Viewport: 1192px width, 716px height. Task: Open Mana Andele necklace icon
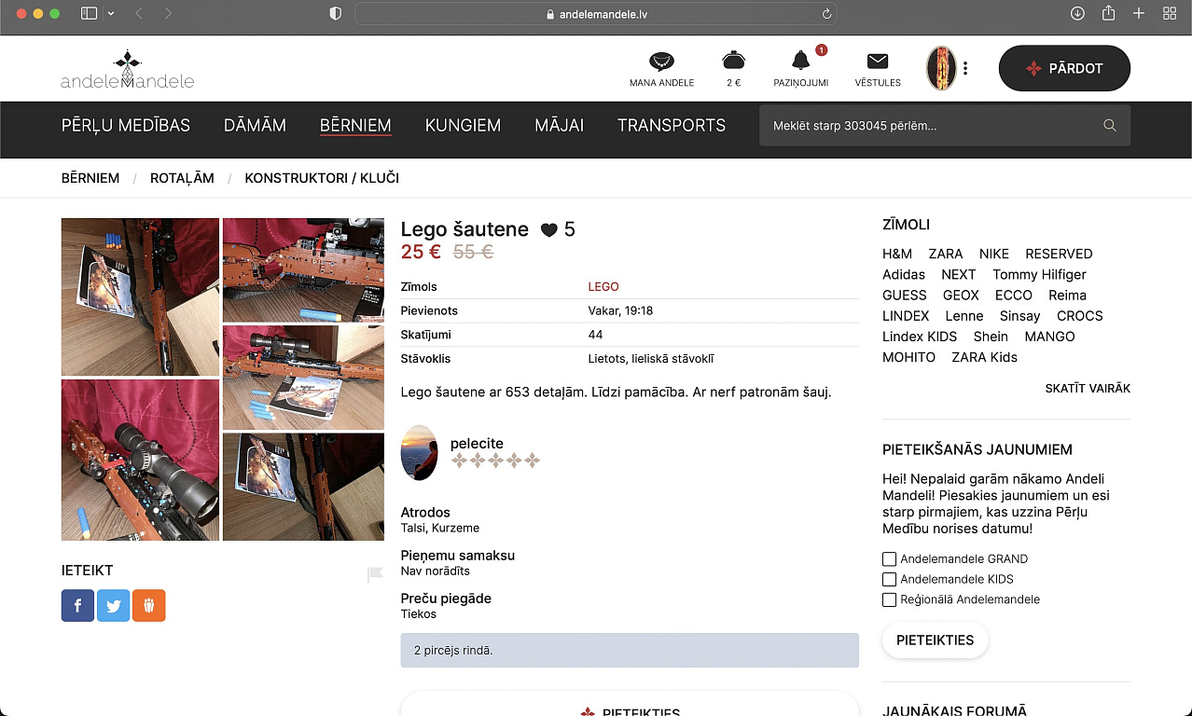661,62
